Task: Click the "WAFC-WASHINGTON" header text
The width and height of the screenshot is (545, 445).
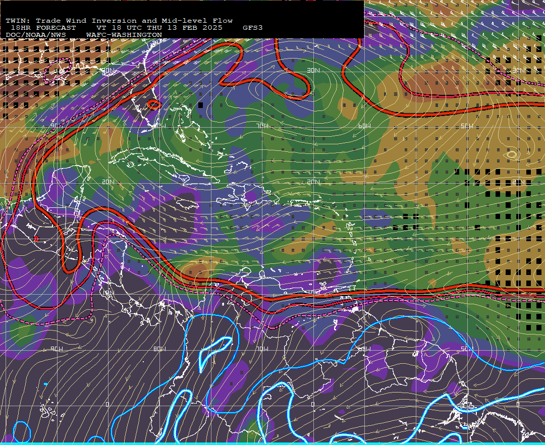Action: (124, 35)
